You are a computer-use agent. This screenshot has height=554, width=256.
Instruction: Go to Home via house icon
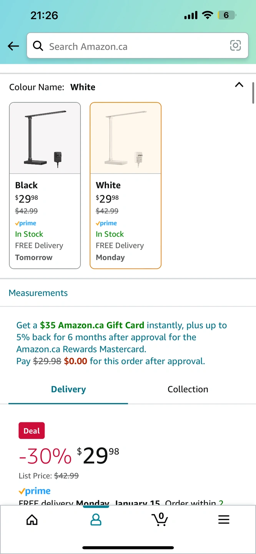click(x=32, y=520)
